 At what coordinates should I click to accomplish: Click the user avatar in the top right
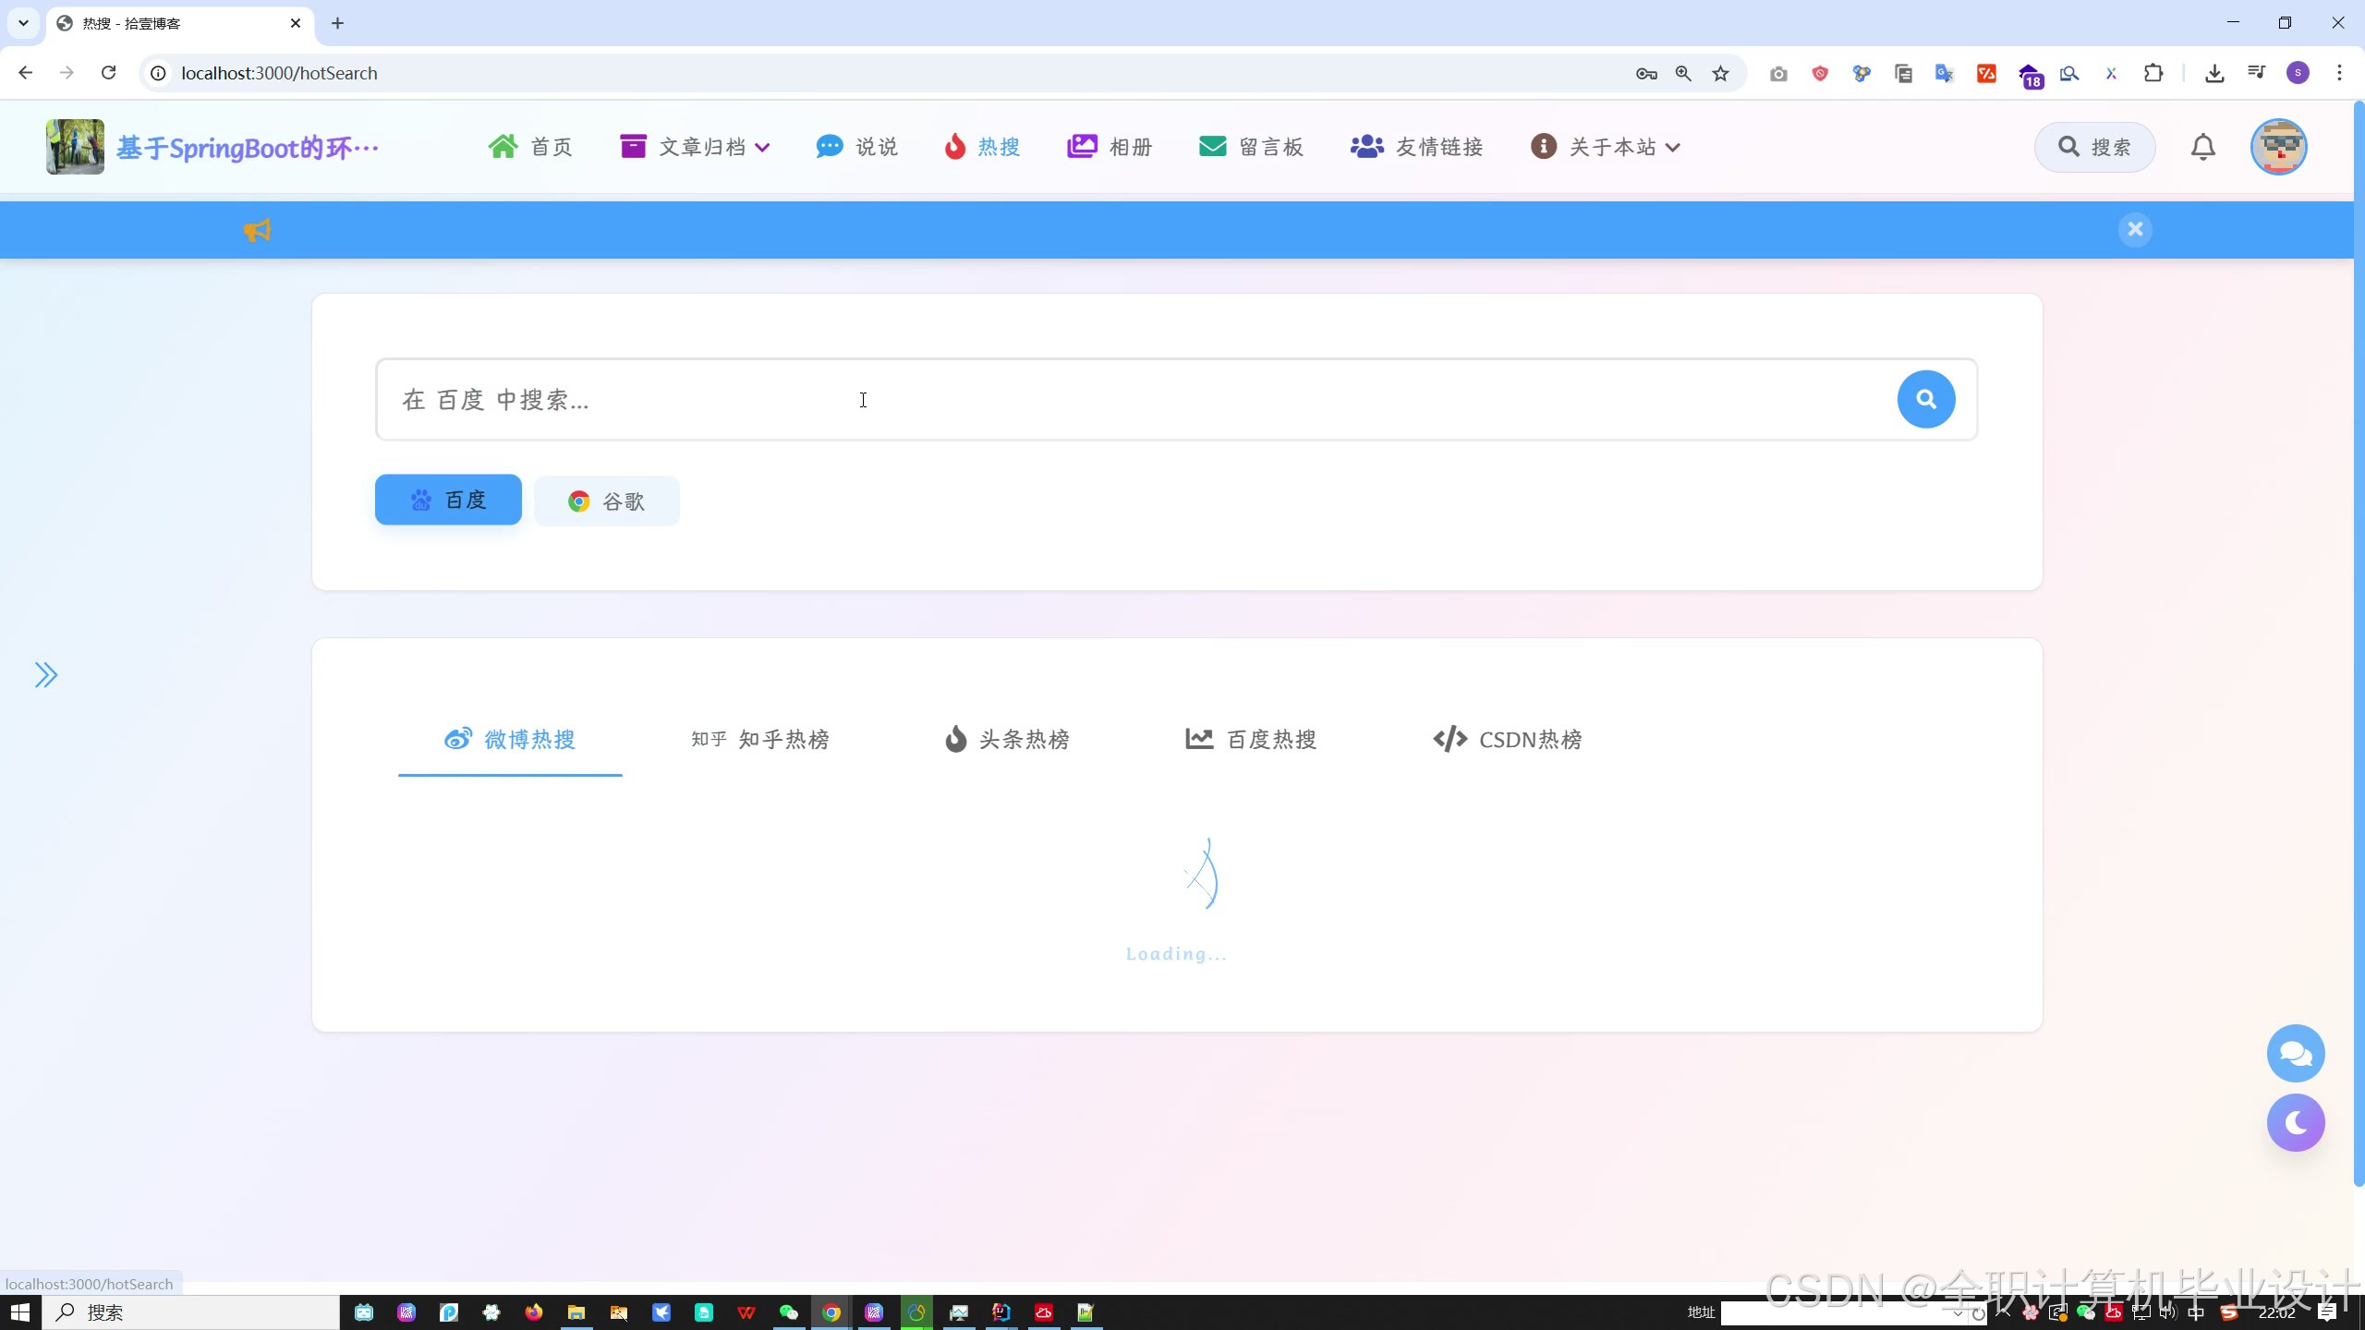coord(2278,147)
